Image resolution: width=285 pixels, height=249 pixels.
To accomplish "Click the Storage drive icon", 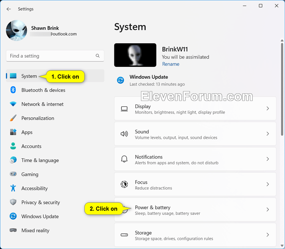I will tap(124, 235).
